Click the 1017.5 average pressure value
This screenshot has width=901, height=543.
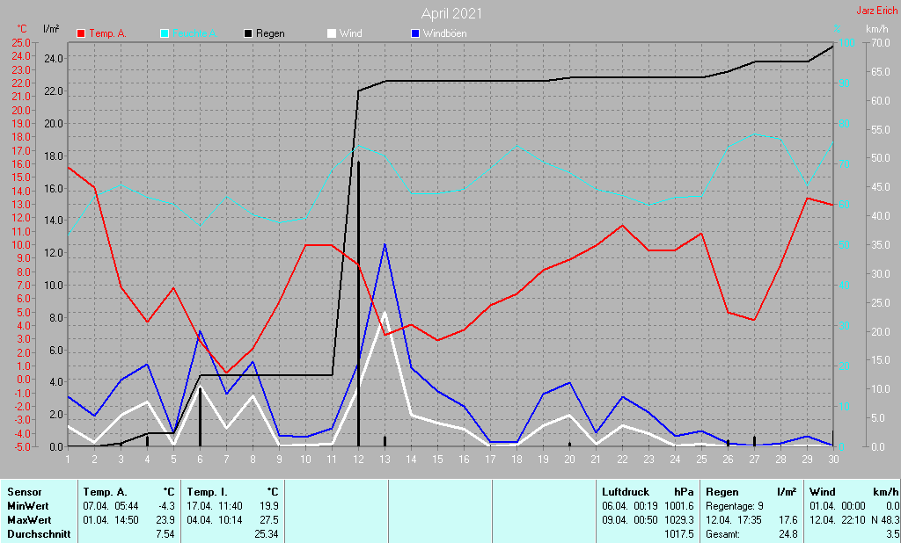[679, 534]
